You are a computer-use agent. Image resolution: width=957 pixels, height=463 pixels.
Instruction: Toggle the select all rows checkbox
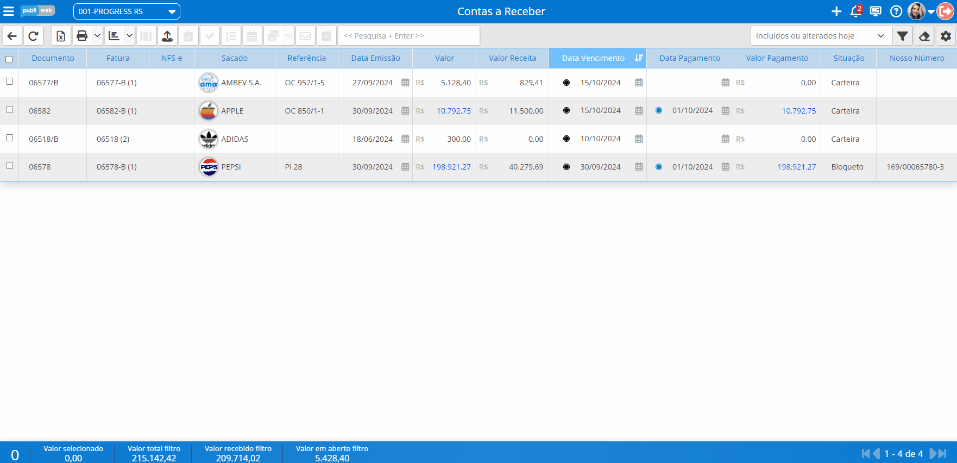pos(9,59)
